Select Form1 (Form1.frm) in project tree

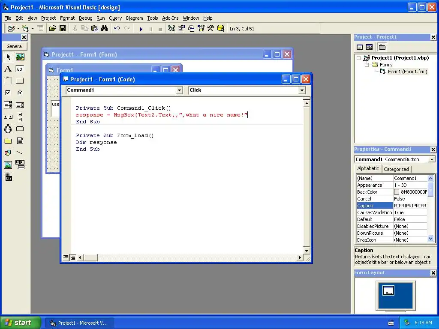tap(407, 72)
